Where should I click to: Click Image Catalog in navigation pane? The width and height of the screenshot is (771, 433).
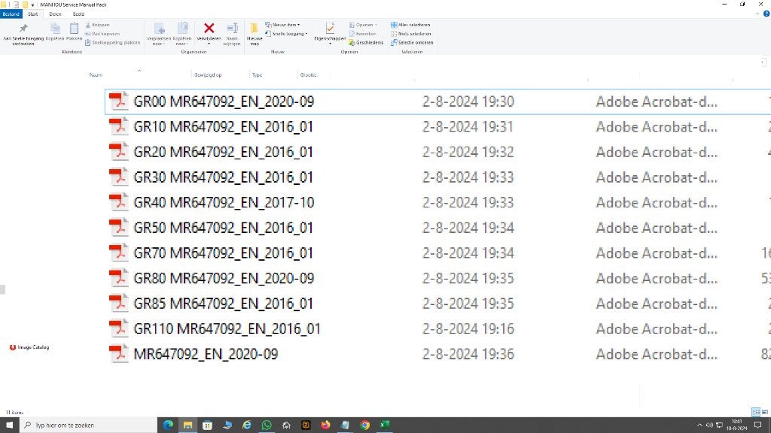pyautogui.click(x=29, y=347)
